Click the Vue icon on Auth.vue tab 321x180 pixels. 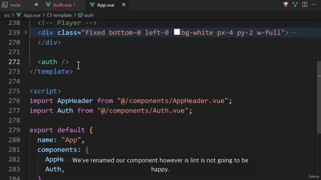pyautogui.click(x=48, y=5)
